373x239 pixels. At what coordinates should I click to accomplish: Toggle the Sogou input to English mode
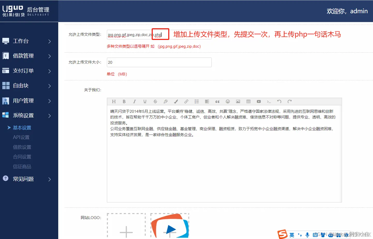(x=291, y=235)
